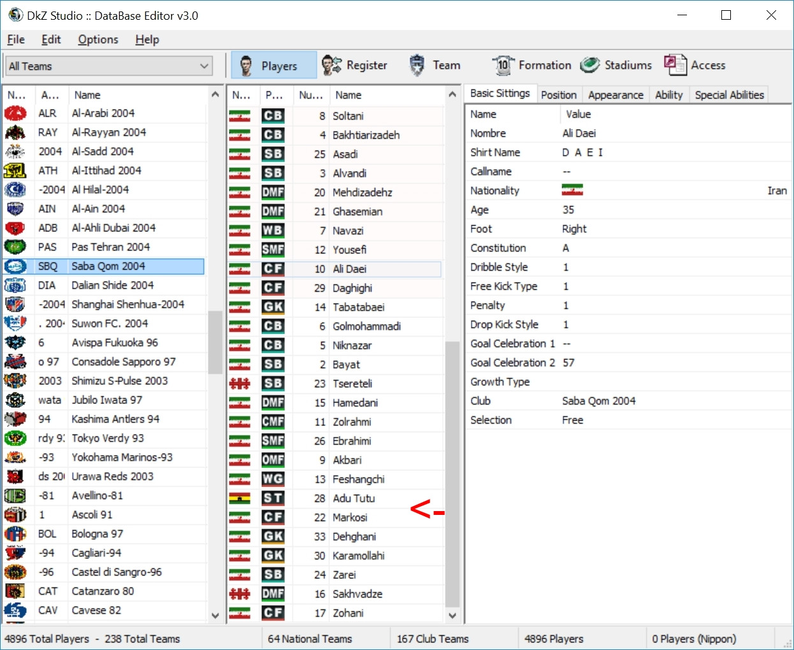Image resolution: width=794 pixels, height=650 pixels.
Task: Select the Kashima Antlers 94 team
Action: pyautogui.click(x=104, y=419)
